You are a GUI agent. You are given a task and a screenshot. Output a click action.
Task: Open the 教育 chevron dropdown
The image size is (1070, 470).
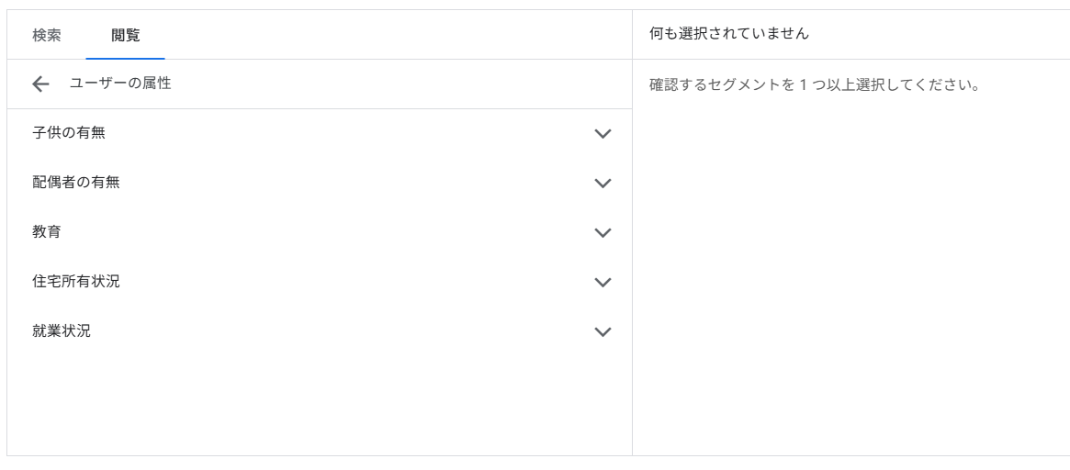coord(603,233)
